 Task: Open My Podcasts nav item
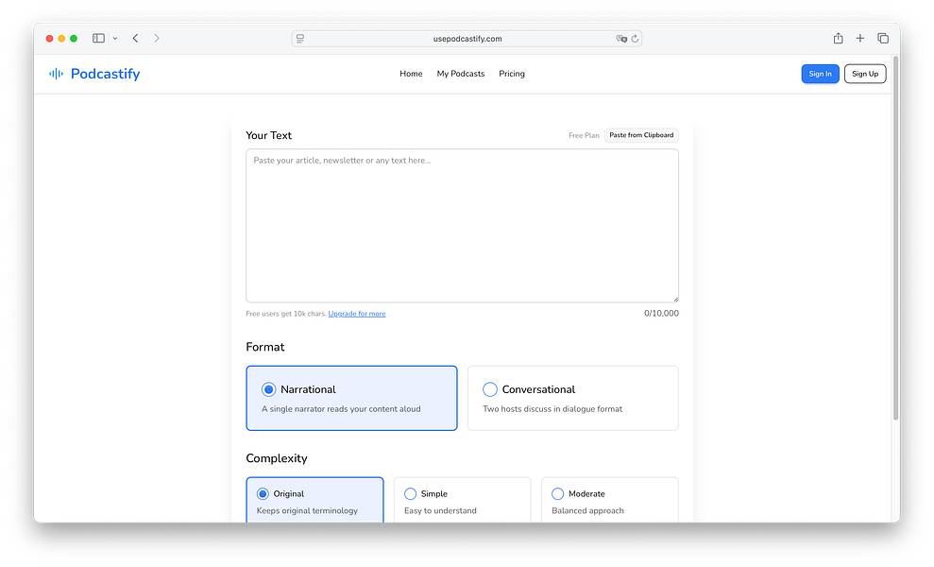tap(461, 74)
